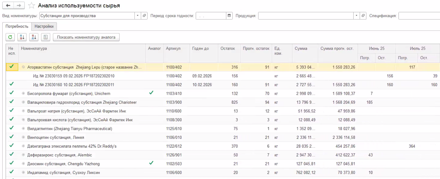Click the green refresh icon
440x179 pixels.
tap(10, 37)
